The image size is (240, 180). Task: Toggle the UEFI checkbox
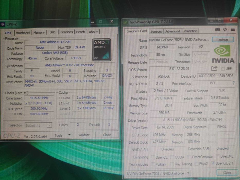[x=223, y=68]
